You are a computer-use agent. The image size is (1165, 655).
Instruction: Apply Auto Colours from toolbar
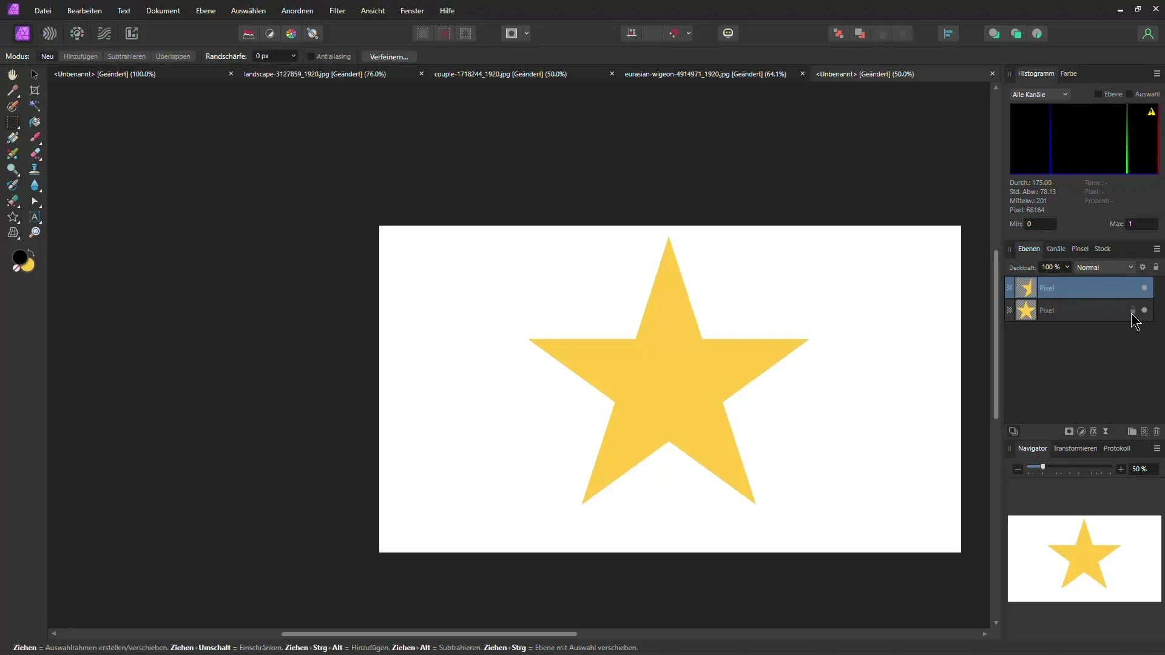pos(291,33)
